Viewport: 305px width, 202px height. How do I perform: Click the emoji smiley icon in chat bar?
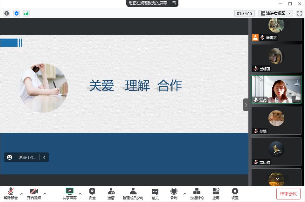(x=10, y=157)
